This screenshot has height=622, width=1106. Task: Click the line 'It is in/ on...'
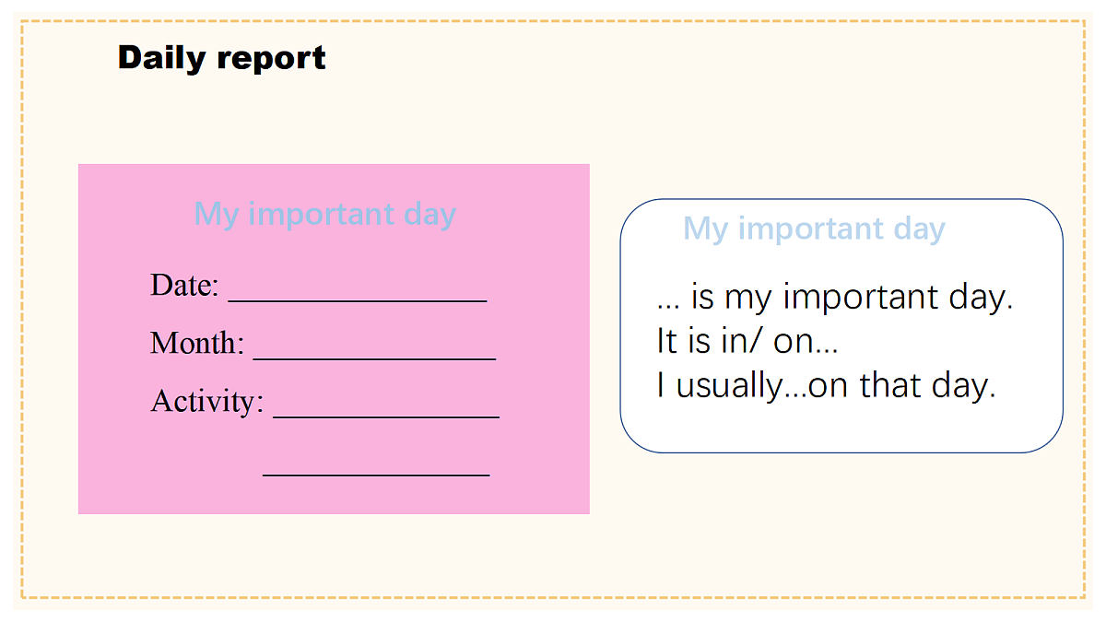tap(747, 341)
